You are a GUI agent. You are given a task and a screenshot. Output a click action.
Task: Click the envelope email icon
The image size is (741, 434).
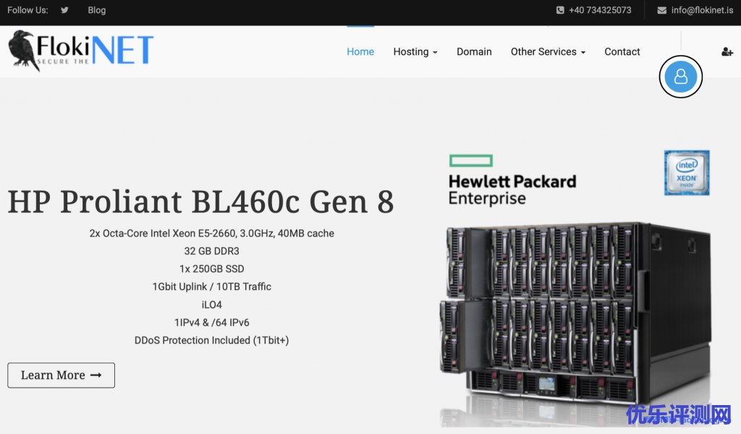pos(661,10)
